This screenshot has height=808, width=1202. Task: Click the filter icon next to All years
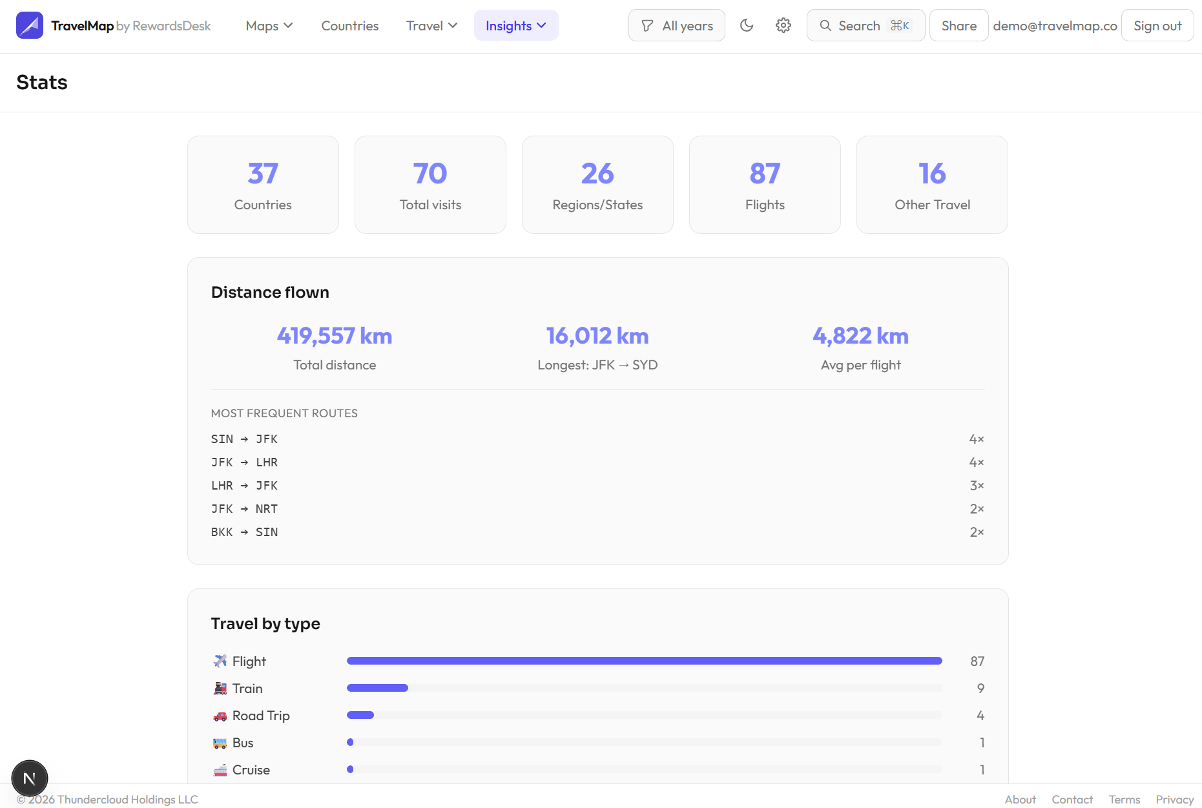647,25
